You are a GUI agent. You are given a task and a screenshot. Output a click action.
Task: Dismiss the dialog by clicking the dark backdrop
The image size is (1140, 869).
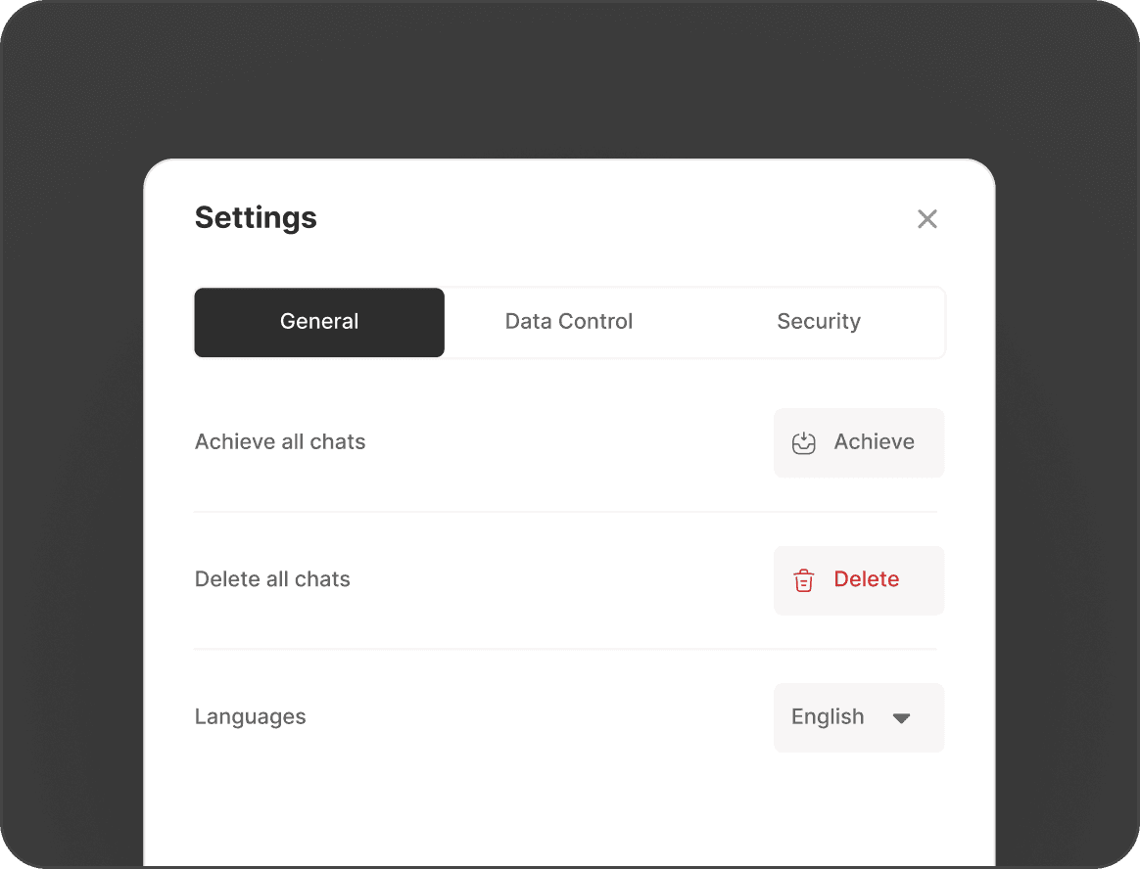coord(569,80)
